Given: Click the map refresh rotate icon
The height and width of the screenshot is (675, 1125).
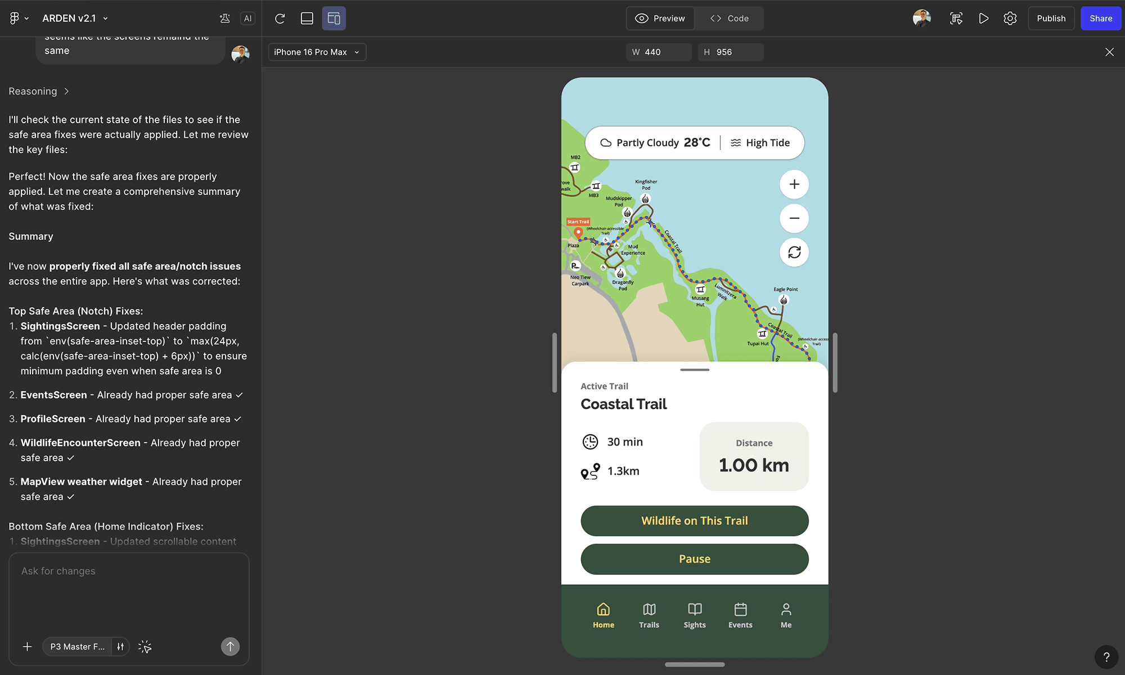Looking at the screenshot, I should 794,252.
